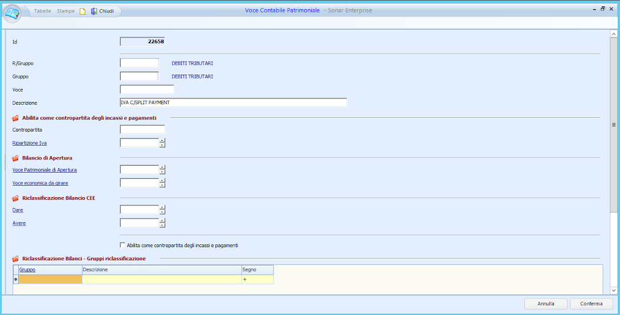Click the vertical scrollbar down arrow
Screen dimensions: 620x315
[614, 291]
